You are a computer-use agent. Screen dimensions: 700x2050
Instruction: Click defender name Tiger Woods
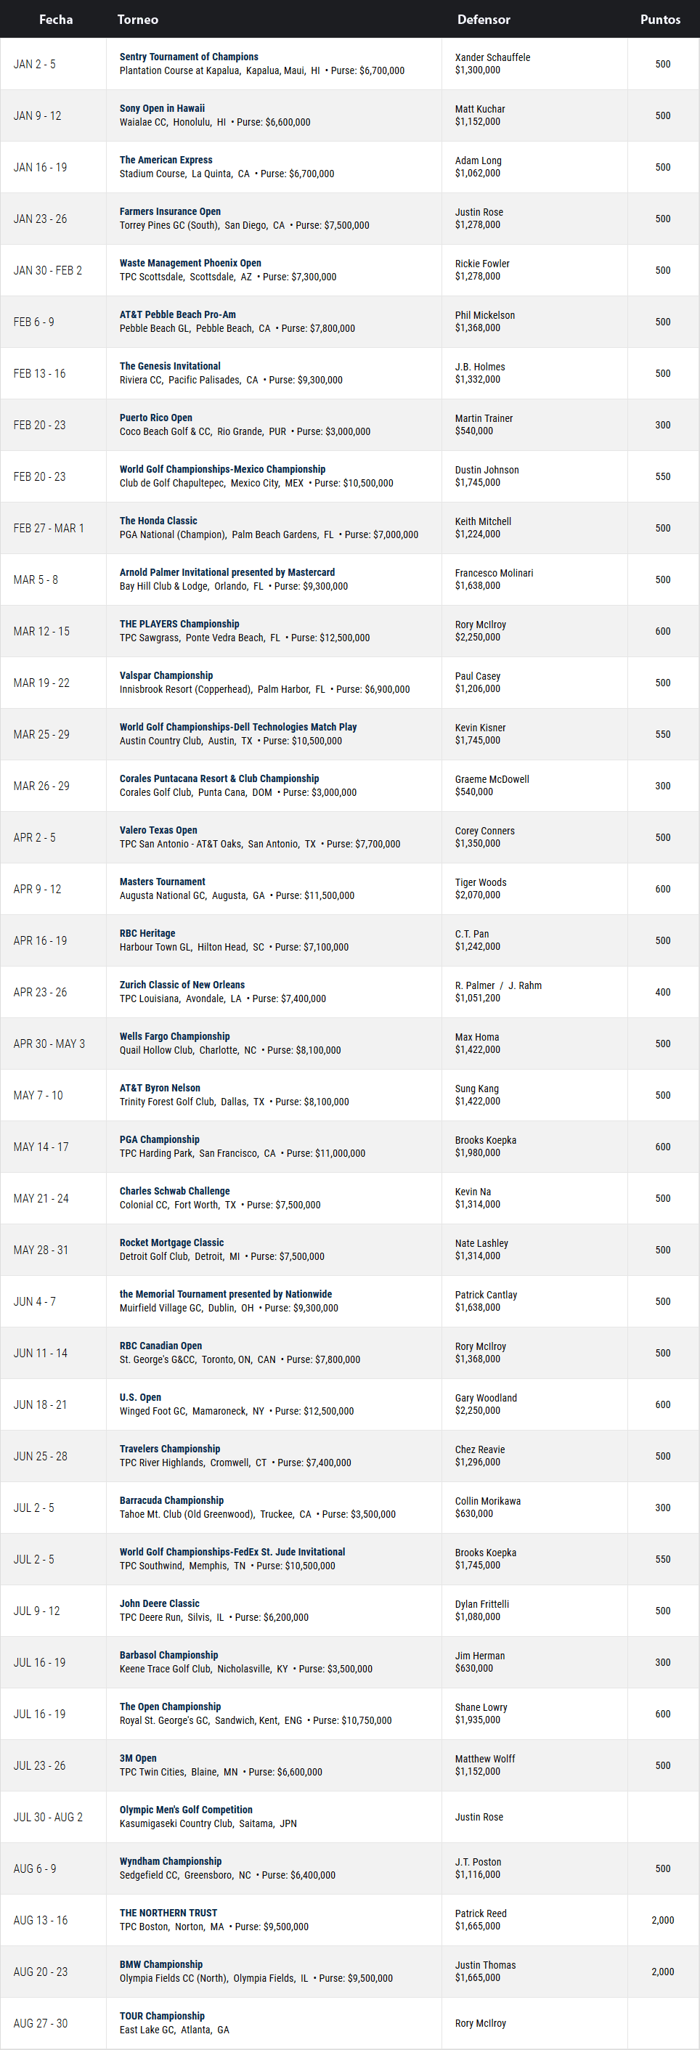[x=481, y=882]
